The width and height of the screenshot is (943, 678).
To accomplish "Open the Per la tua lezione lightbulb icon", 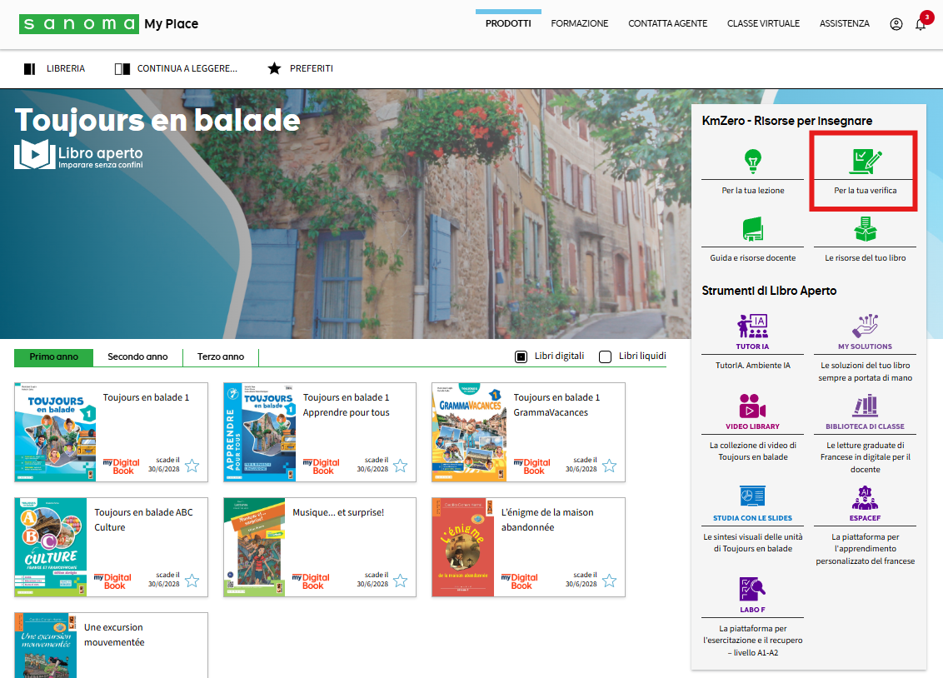I will [753, 160].
